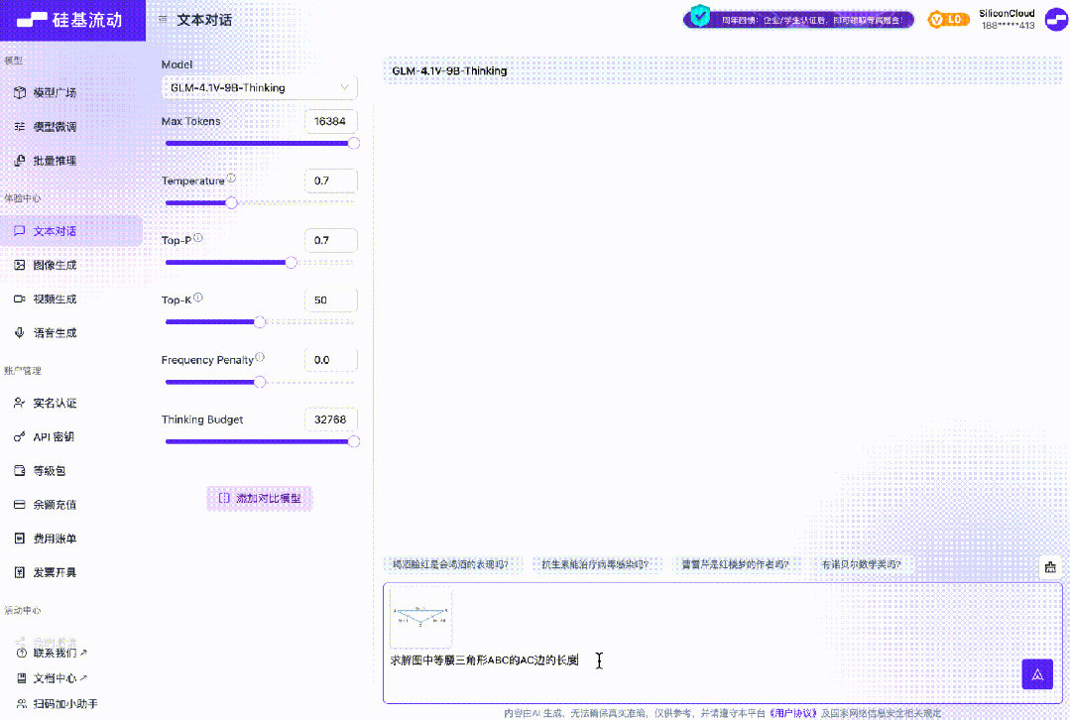Adjust the Top-K slider handle
The width and height of the screenshot is (1070, 720).
click(260, 322)
